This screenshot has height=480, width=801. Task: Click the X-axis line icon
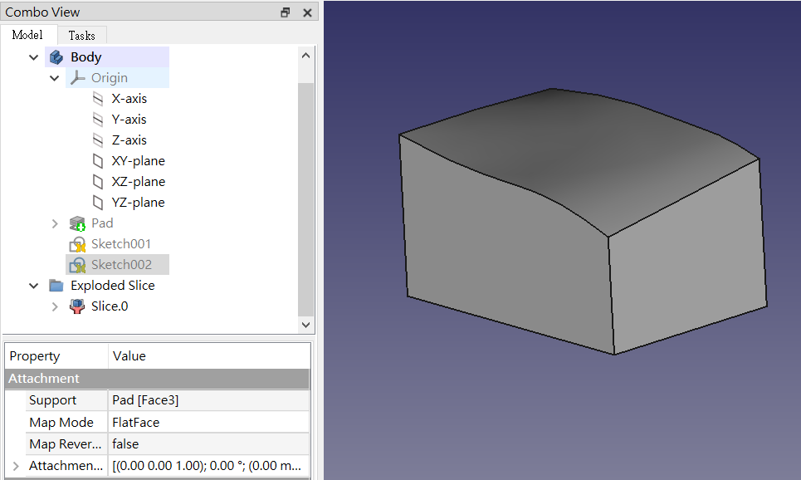point(98,99)
